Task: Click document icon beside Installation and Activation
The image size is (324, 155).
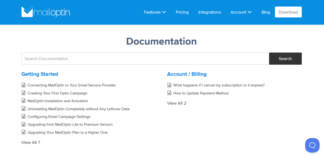Action: 23,101
